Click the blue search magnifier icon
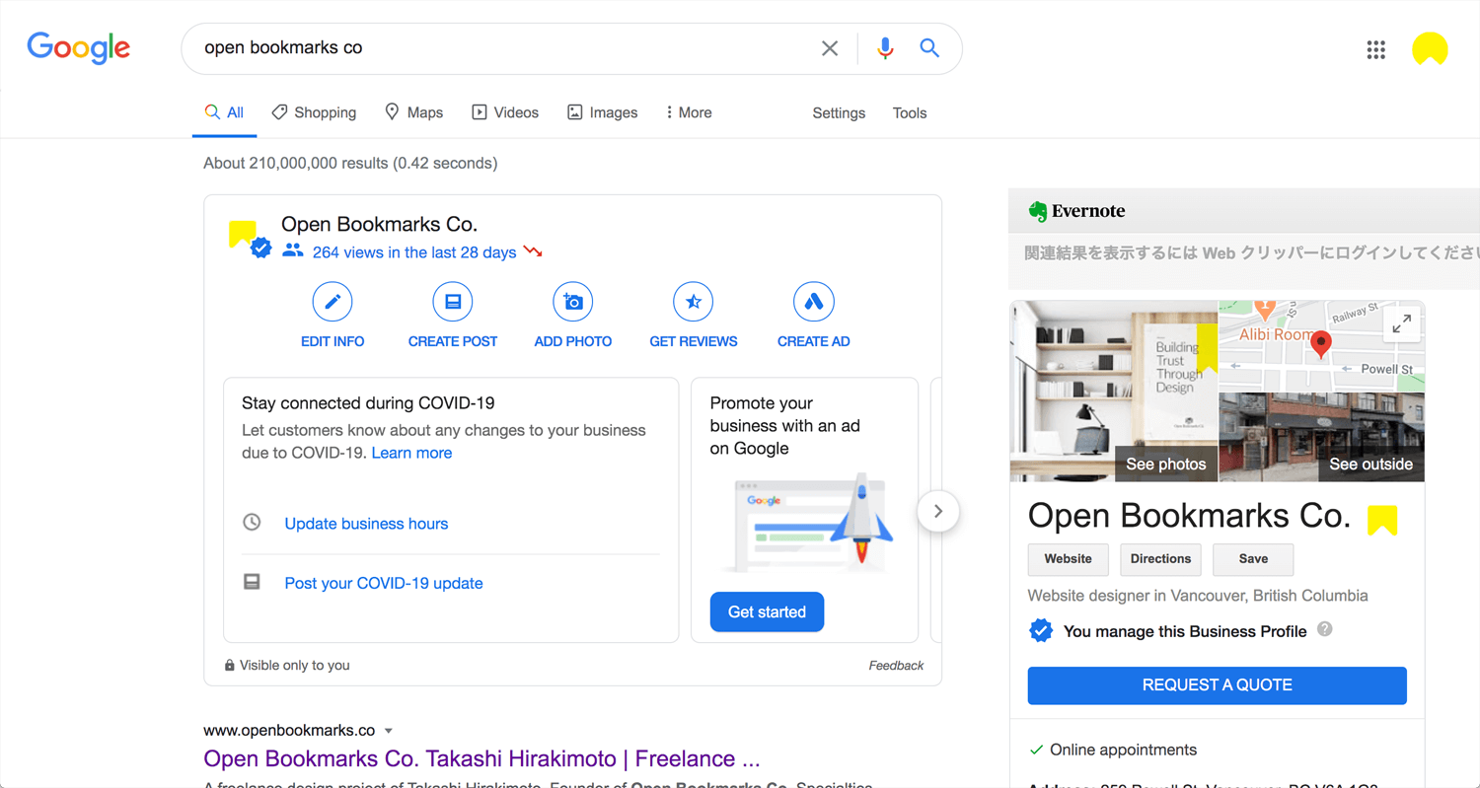The image size is (1480, 788). click(929, 47)
